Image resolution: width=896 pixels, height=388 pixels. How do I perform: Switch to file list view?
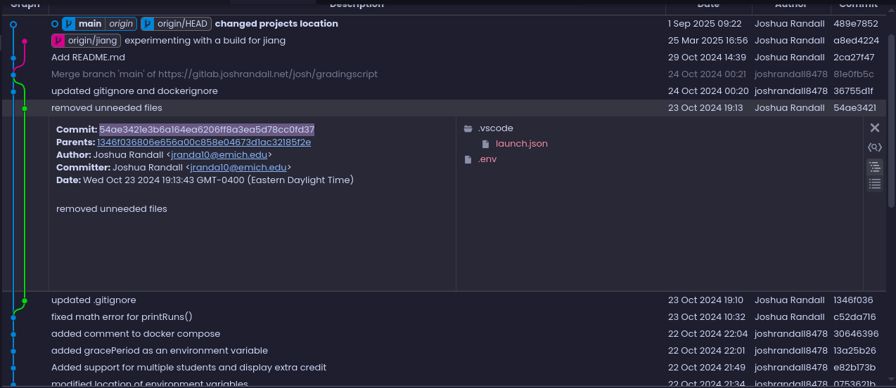click(x=875, y=184)
